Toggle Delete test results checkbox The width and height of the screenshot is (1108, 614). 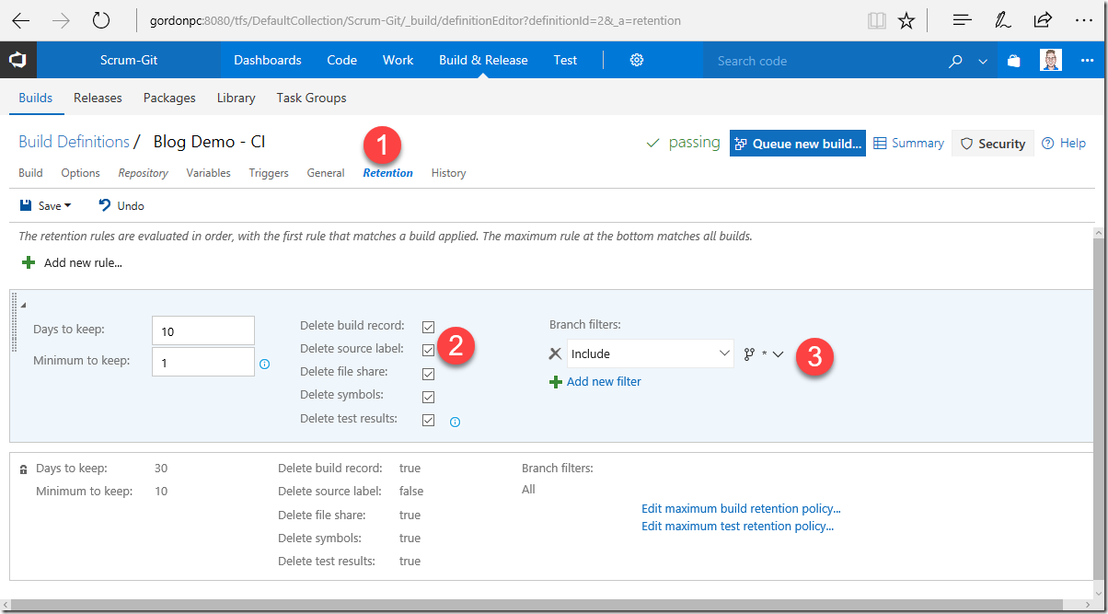pyautogui.click(x=429, y=420)
